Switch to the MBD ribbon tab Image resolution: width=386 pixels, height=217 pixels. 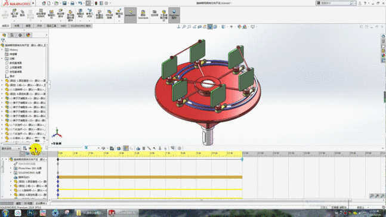[x=63, y=26]
